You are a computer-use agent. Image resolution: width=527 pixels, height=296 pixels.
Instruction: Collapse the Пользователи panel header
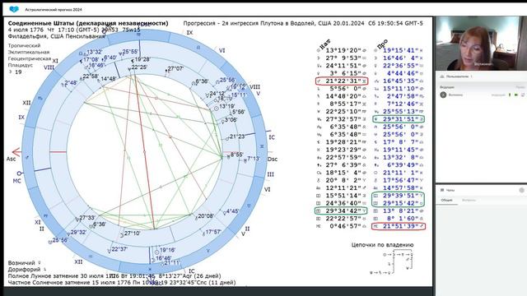click(481, 76)
